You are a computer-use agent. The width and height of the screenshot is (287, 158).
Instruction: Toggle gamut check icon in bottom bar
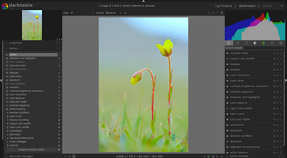[x=222, y=156]
